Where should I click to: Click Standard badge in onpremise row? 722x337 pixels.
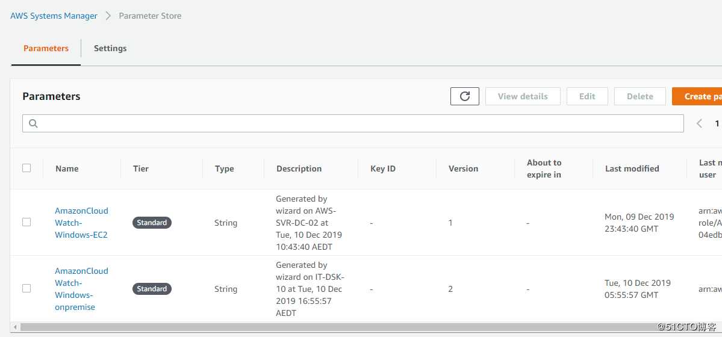coord(152,289)
